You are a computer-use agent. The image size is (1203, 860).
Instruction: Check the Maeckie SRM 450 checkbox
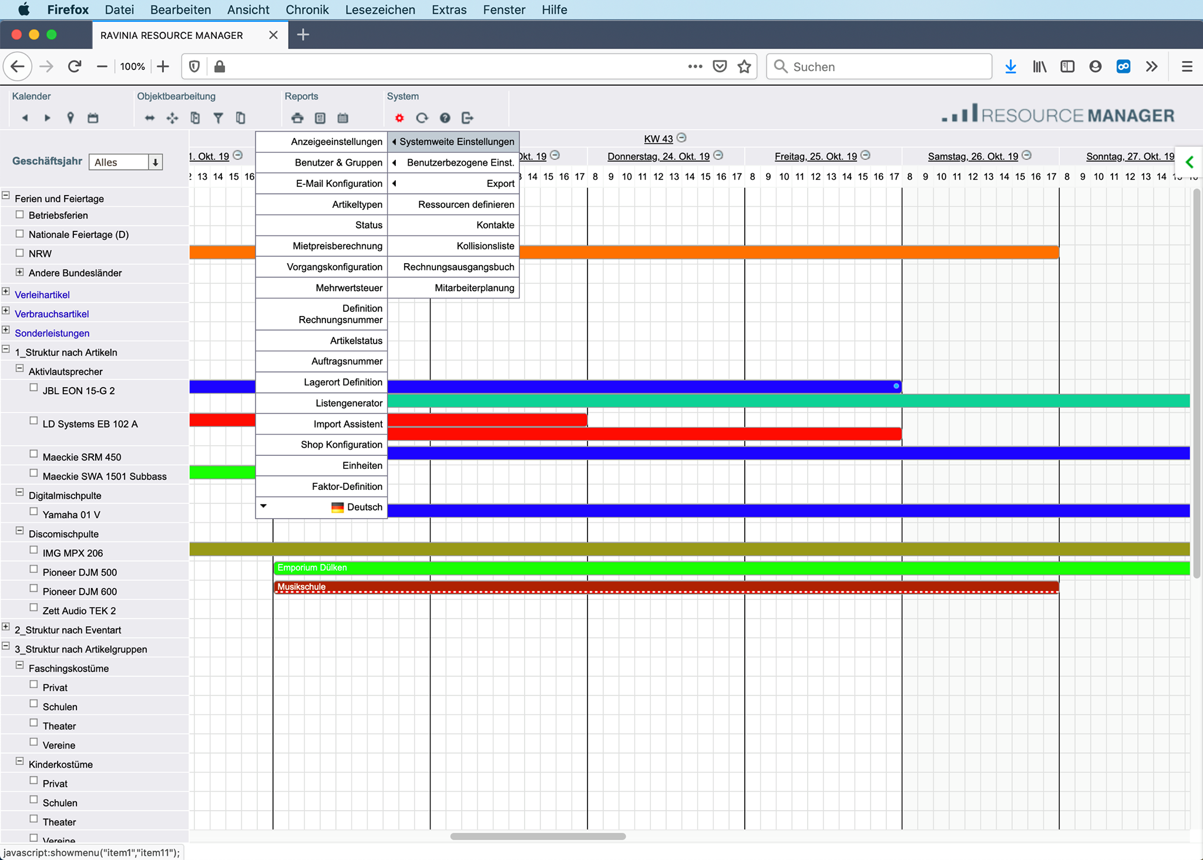pyautogui.click(x=33, y=454)
